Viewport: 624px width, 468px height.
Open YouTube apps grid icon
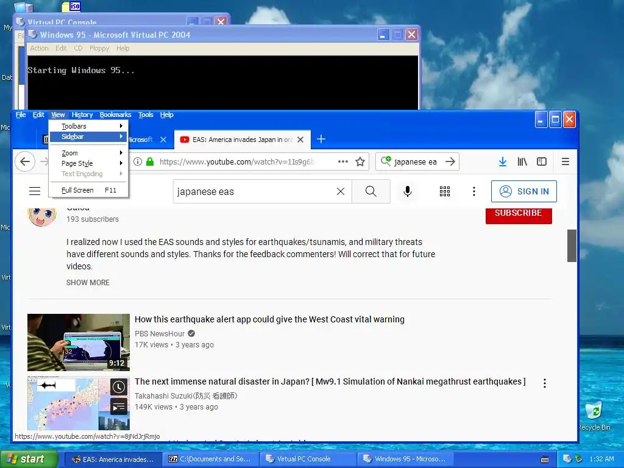click(x=445, y=191)
